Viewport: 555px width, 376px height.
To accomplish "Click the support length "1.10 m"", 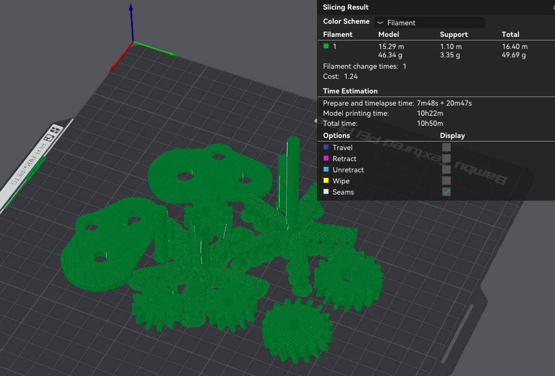I will pyautogui.click(x=451, y=46).
